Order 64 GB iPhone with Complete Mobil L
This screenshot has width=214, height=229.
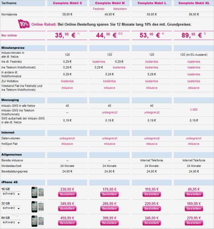tap(152, 223)
